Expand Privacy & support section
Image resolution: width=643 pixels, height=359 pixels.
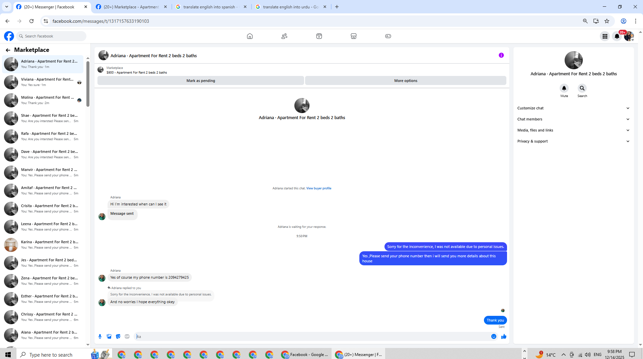click(x=573, y=141)
